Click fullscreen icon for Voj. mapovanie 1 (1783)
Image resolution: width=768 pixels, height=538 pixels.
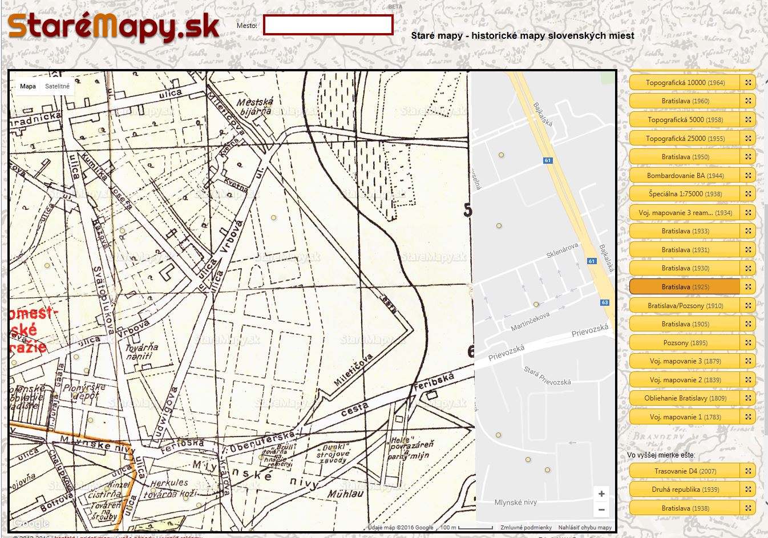point(748,417)
